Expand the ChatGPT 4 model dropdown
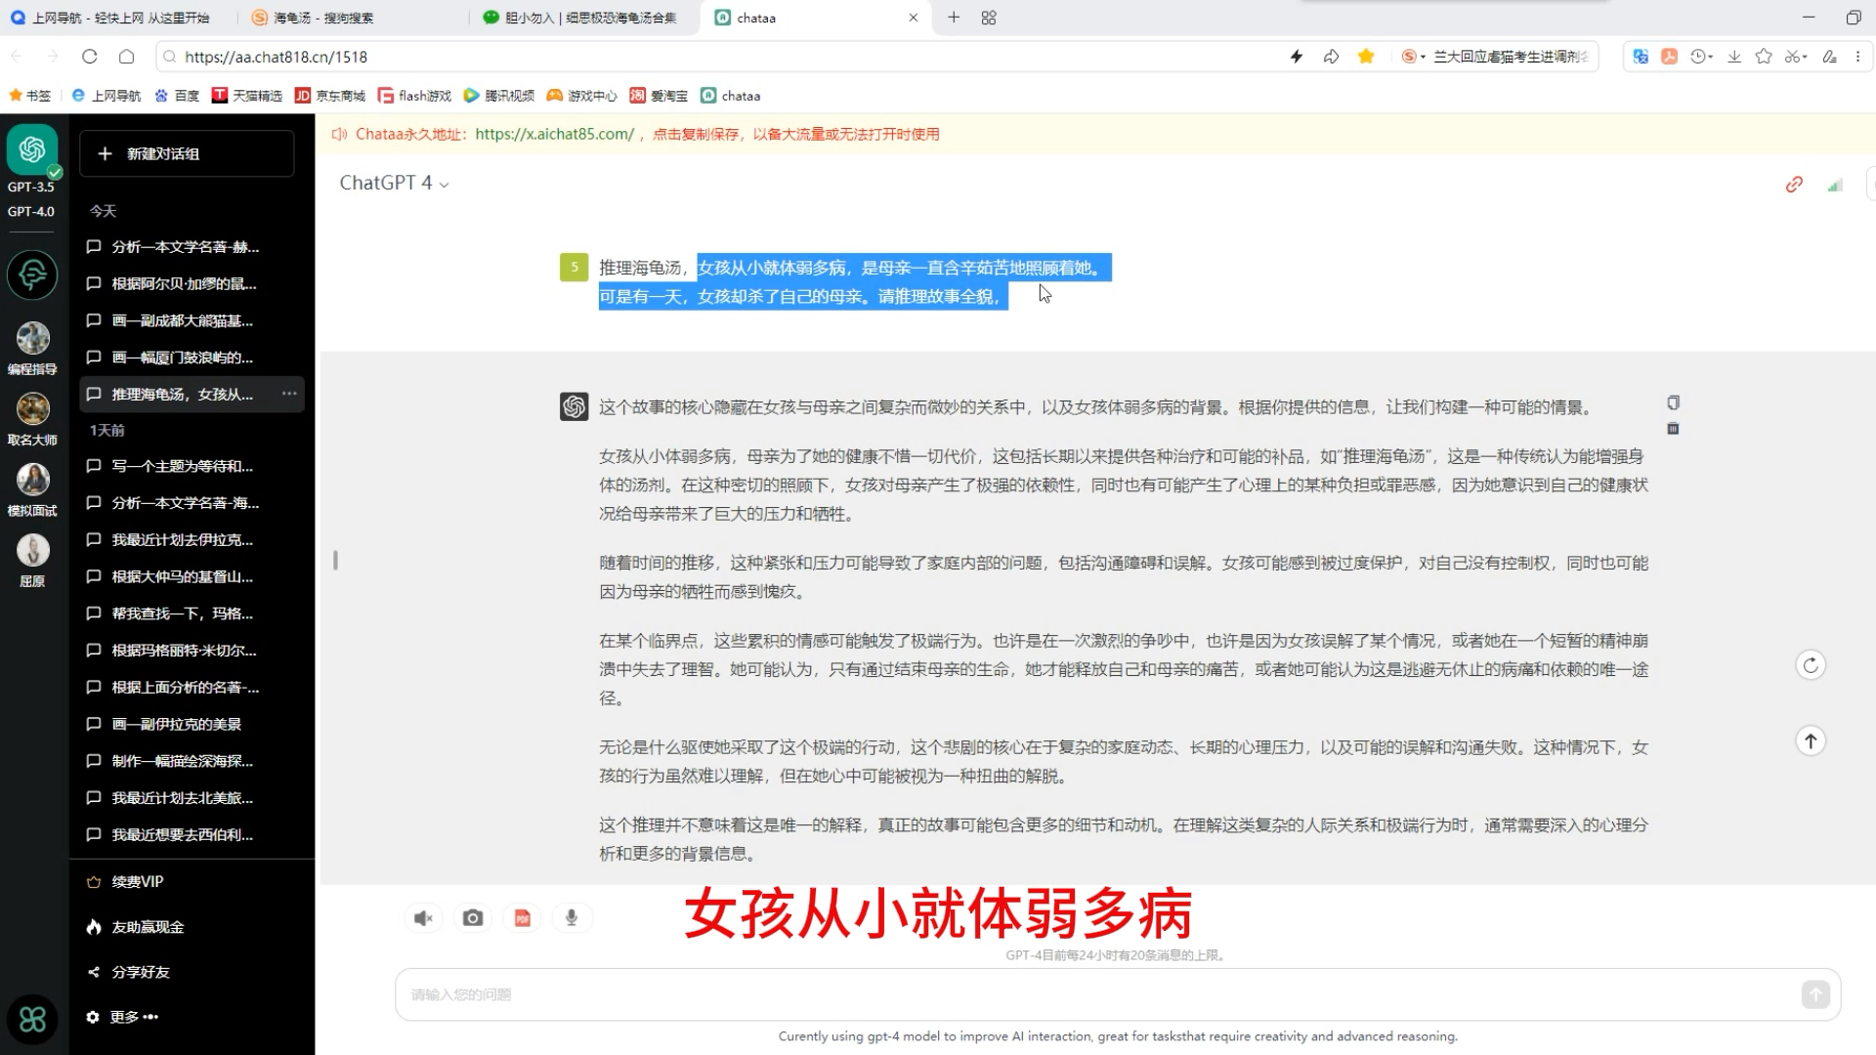1876x1055 pixels. click(394, 183)
